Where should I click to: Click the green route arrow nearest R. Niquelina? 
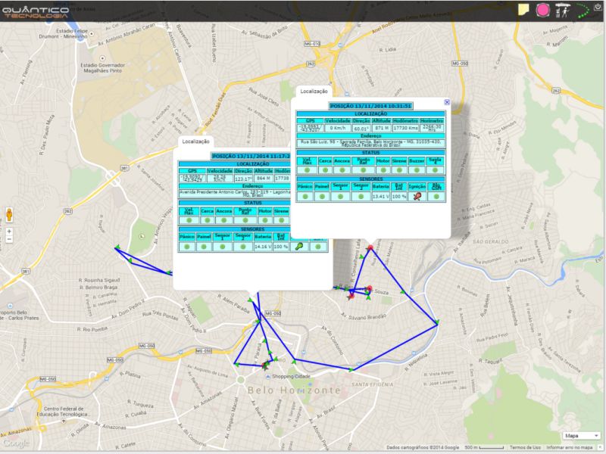pyautogui.click(x=437, y=322)
